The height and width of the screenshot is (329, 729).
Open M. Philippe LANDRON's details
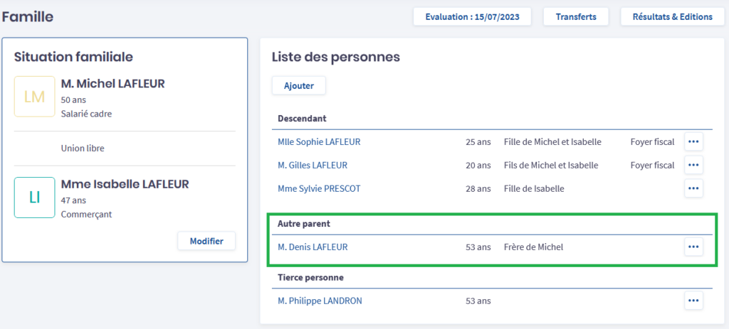tap(320, 301)
